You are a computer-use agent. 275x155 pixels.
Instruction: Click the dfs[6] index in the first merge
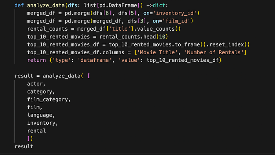click(x=102, y=13)
